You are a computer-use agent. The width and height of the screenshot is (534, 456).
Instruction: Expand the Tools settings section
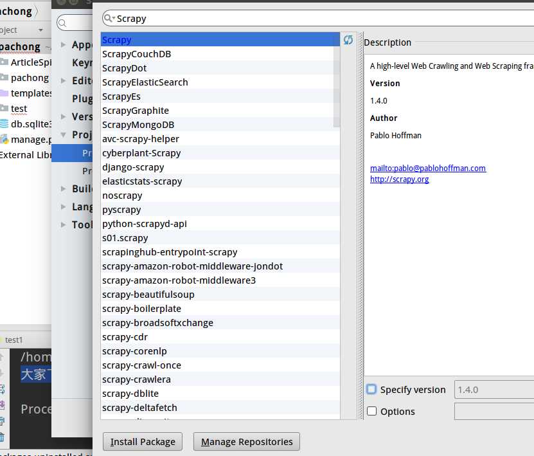point(63,224)
